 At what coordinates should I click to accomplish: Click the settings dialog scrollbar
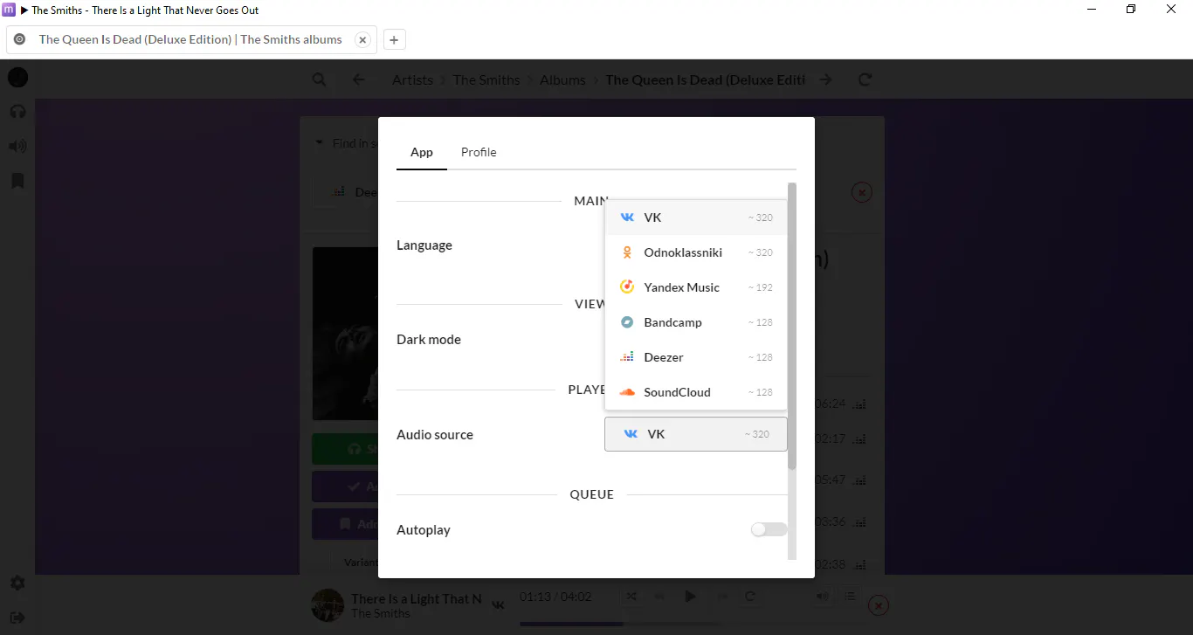tap(792, 327)
